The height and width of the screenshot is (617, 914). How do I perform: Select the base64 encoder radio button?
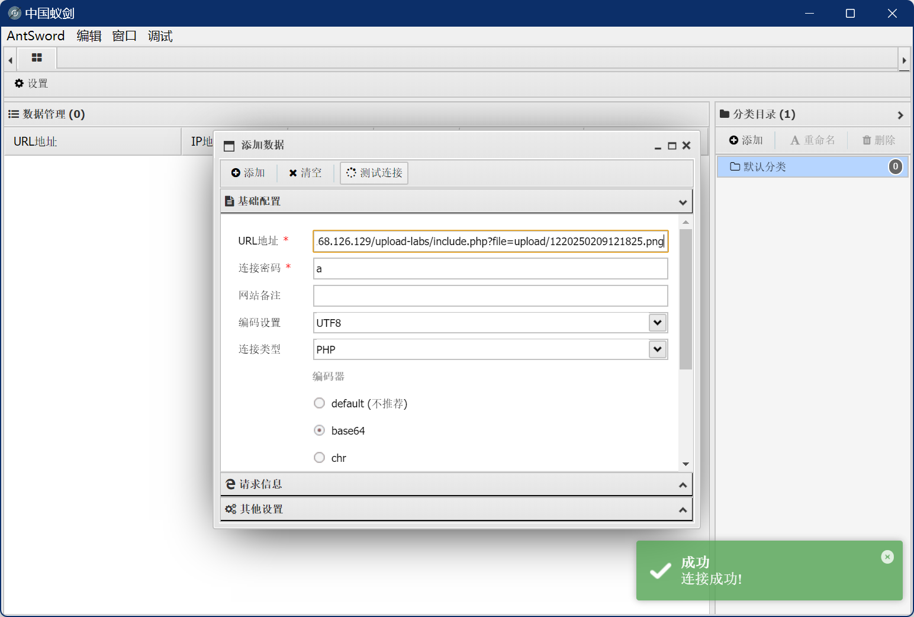319,430
